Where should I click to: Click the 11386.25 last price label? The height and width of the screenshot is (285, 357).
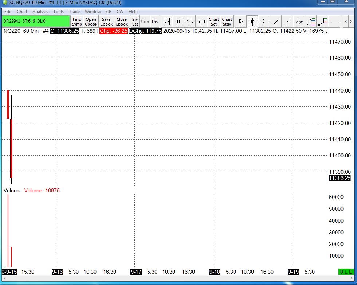340,178
